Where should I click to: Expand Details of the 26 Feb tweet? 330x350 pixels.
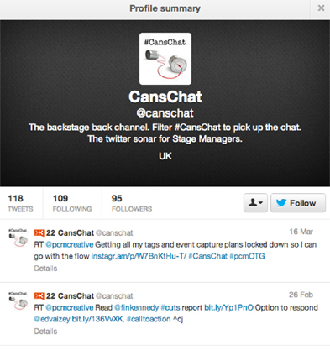[x=45, y=332]
